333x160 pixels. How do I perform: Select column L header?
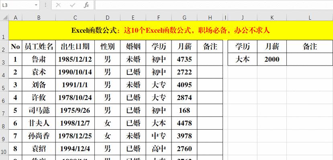310,18
